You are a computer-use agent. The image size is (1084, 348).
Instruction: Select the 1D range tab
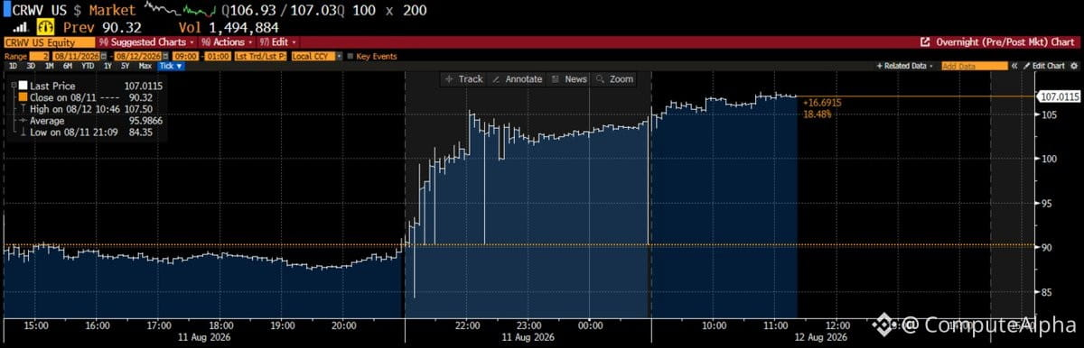click(x=14, y=66)
